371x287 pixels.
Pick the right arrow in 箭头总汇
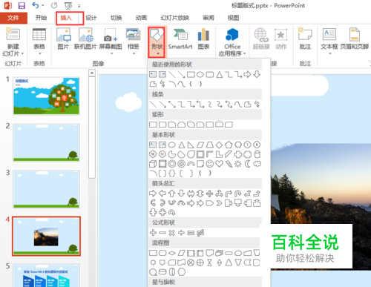pos(153,194)
